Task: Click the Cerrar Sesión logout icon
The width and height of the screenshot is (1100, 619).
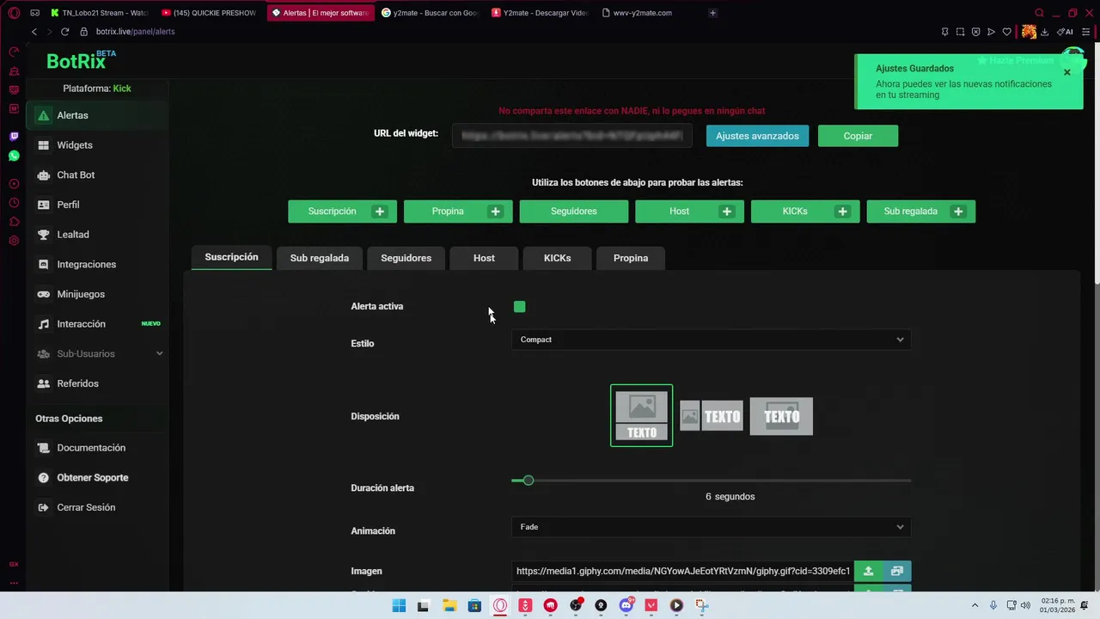Action: pos(43,507)
